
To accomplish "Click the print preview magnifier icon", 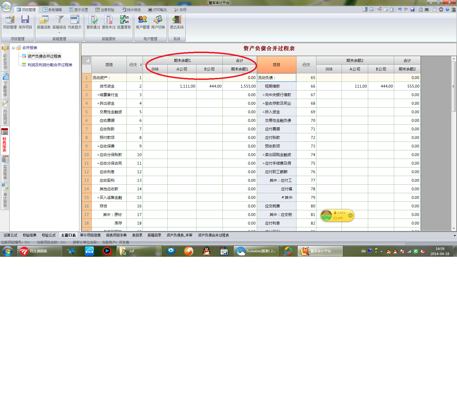I will click(x=420, y=9).
